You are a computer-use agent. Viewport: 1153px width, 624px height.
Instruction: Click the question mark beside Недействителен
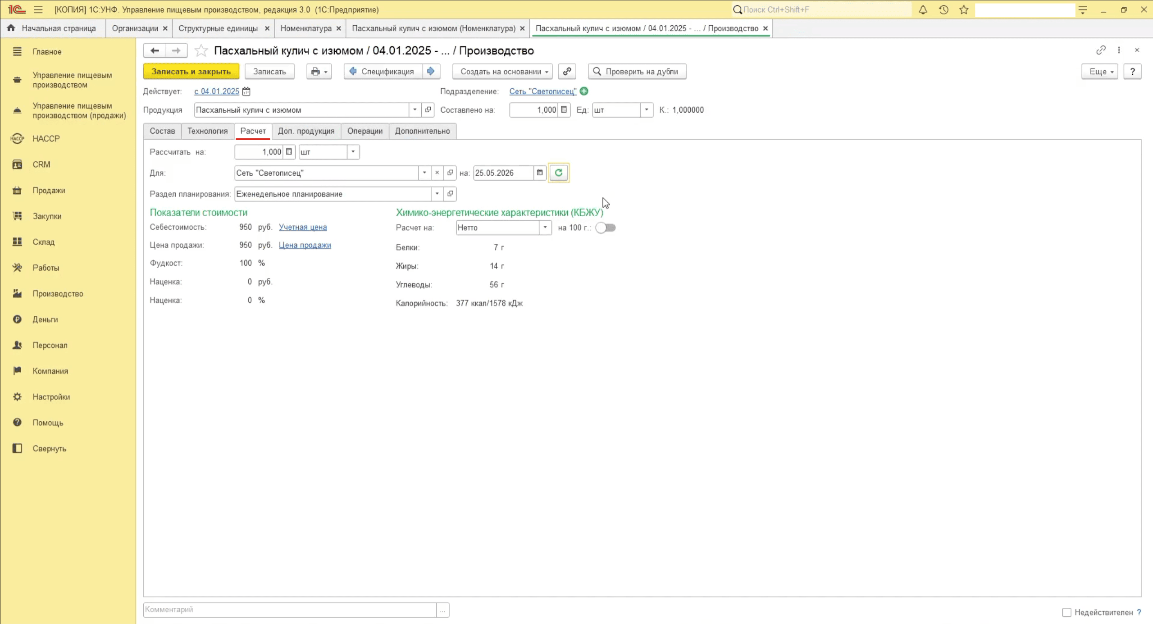pyautogui.click(x=1139, y=612)
